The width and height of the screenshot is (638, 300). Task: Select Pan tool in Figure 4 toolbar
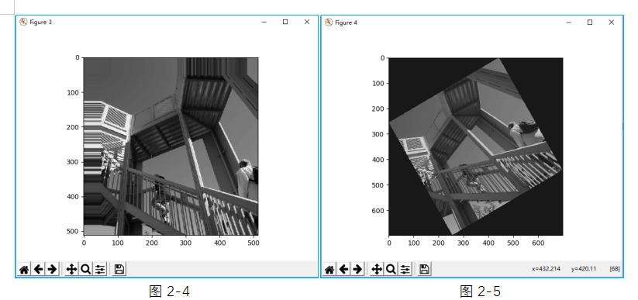click(x=377, y=269)
